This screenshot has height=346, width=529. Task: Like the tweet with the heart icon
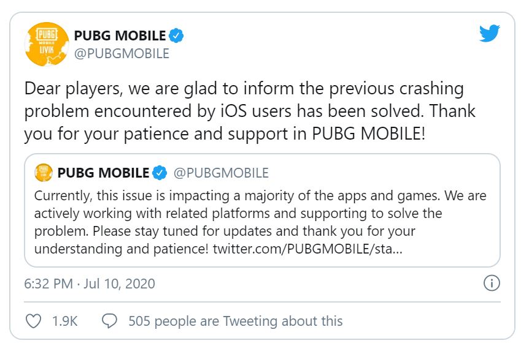34,321
